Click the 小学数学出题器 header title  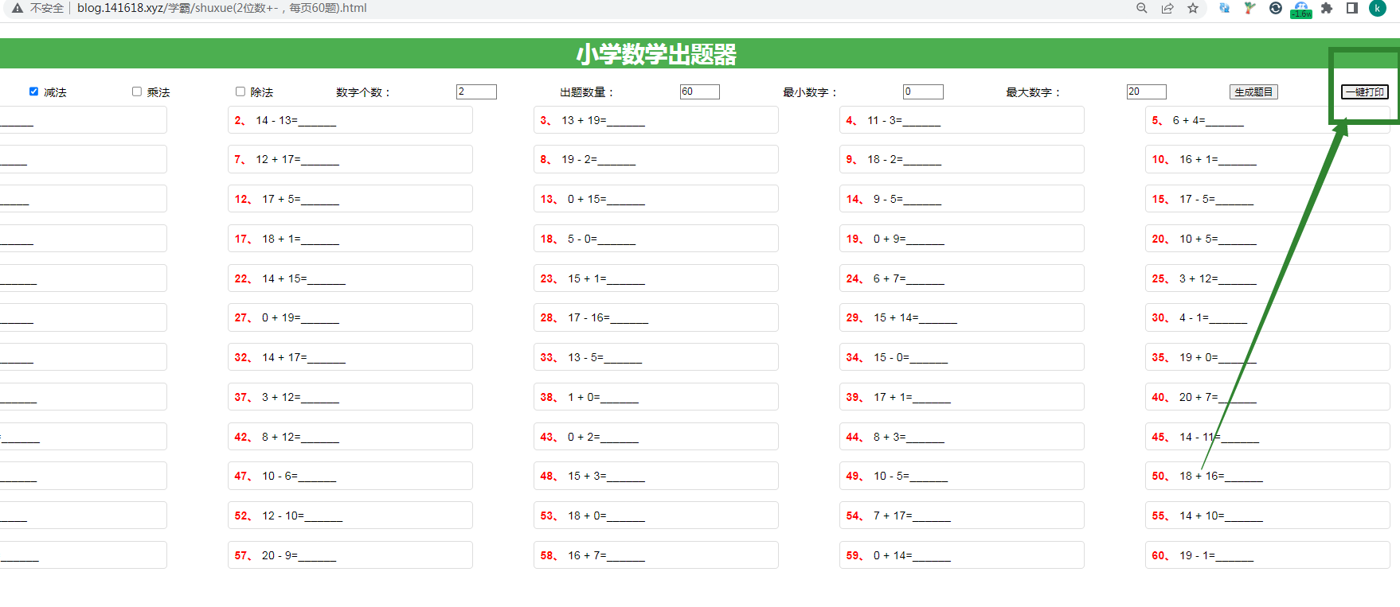[x=656, y=54]
